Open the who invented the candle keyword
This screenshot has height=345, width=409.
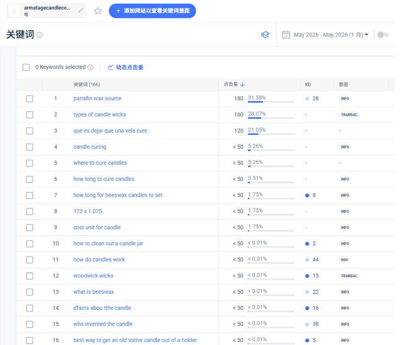click(103, 324)
